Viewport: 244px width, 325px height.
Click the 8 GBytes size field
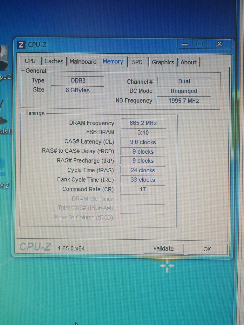pos(78,90)
